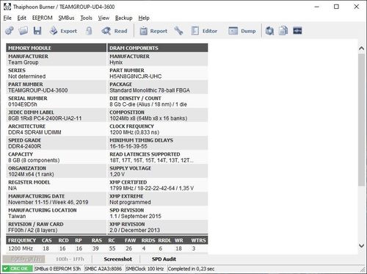Click the speed grade DDR4-2400R value
This screenshot has width=367, height=274.
[24, 146]
